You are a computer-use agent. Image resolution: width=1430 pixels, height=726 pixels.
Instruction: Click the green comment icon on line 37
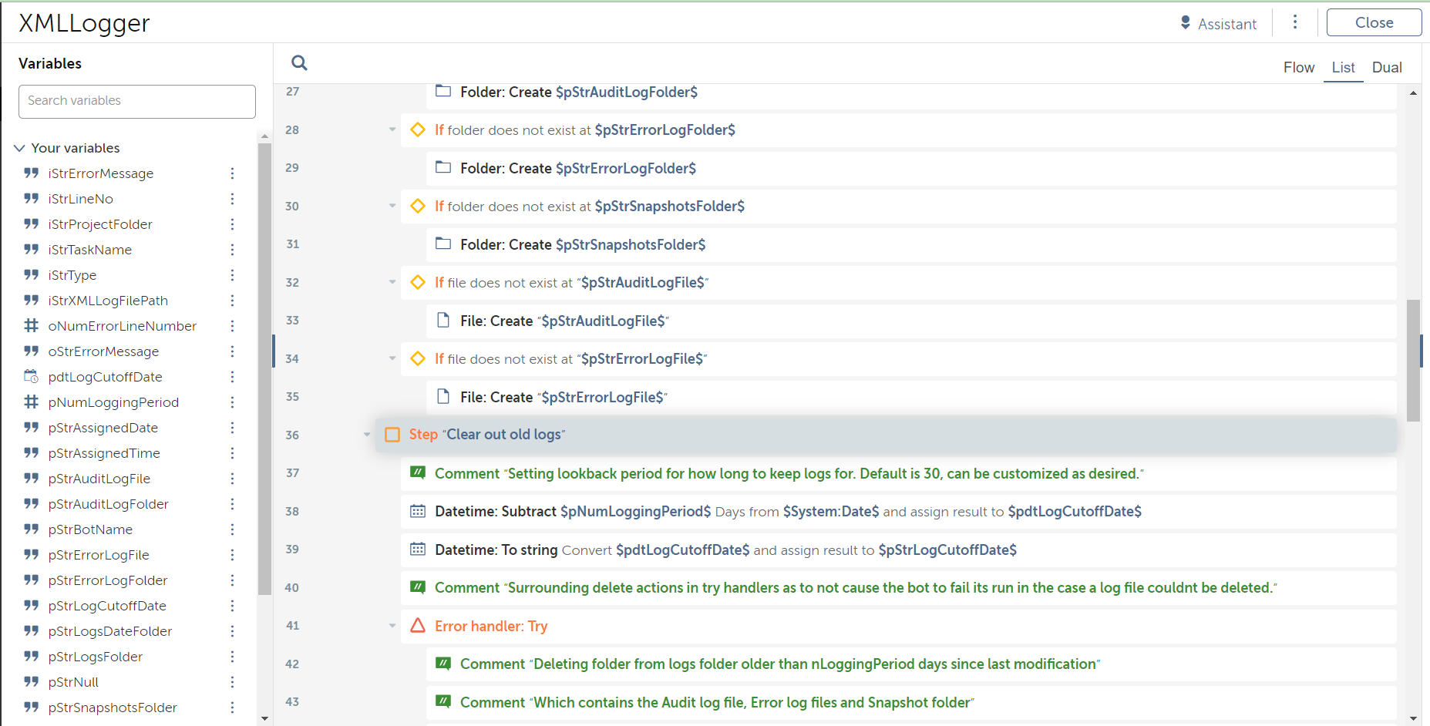(418, 473)
